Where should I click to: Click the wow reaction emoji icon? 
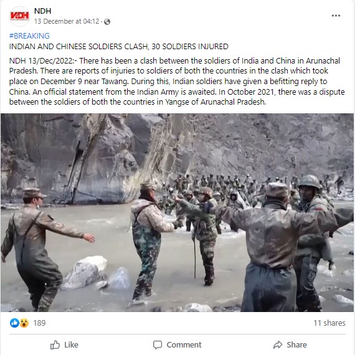pos(24,323)
